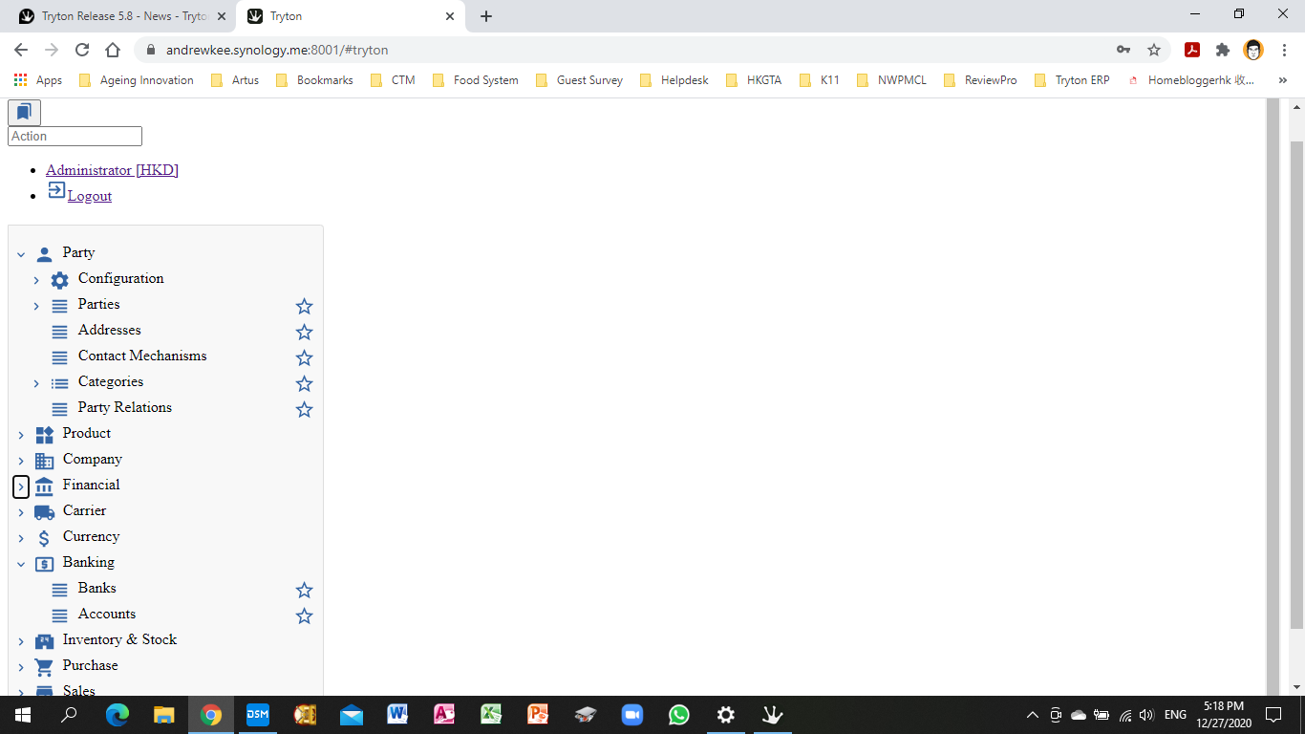Click the Carrier truck icon

[44, 512]
